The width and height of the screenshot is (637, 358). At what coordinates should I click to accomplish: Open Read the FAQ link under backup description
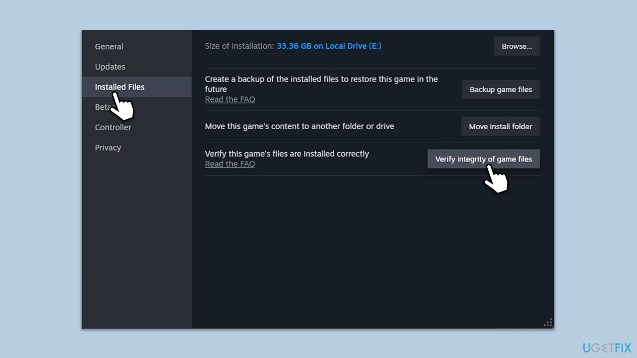pyautogui.click(x=230, y=99)
